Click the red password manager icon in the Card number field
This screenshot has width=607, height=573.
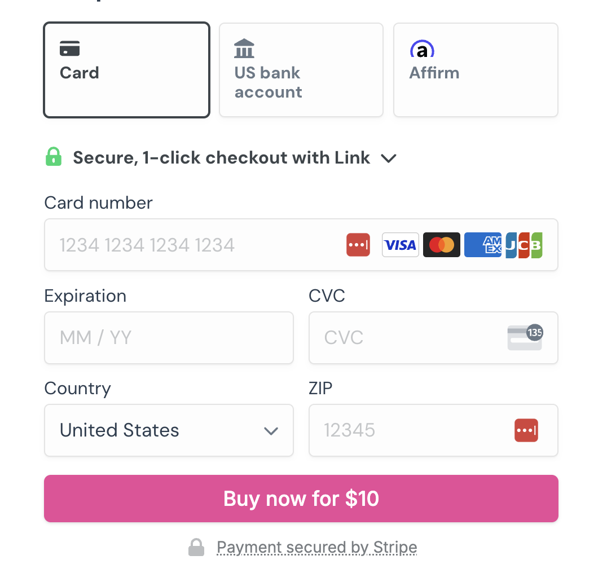tap(358, 245)
